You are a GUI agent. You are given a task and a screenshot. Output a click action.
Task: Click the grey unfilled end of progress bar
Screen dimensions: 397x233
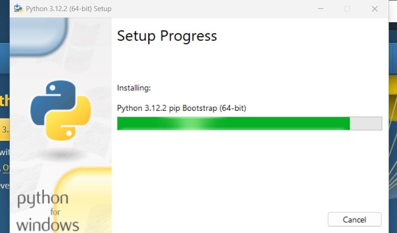coord(366,123)
